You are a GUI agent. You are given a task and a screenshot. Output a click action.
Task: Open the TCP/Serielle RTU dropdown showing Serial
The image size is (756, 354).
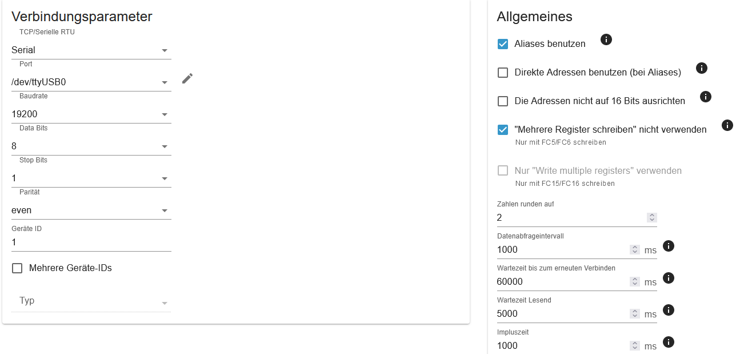coord(91,50)
